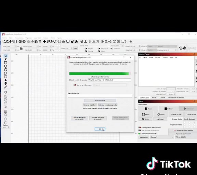The width and height of the screenshot is (197, 175).
Task: Toggle the Cursiva italic switch
Action: click(86, 51)
